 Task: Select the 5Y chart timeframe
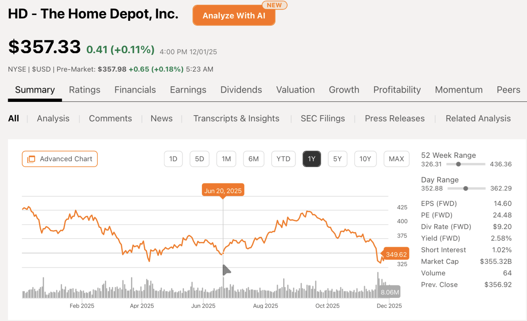click(x=337, y=159)
